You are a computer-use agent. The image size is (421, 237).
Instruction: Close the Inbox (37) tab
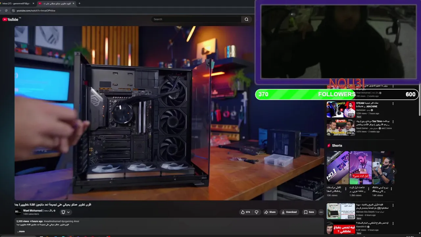coord(33,3)
